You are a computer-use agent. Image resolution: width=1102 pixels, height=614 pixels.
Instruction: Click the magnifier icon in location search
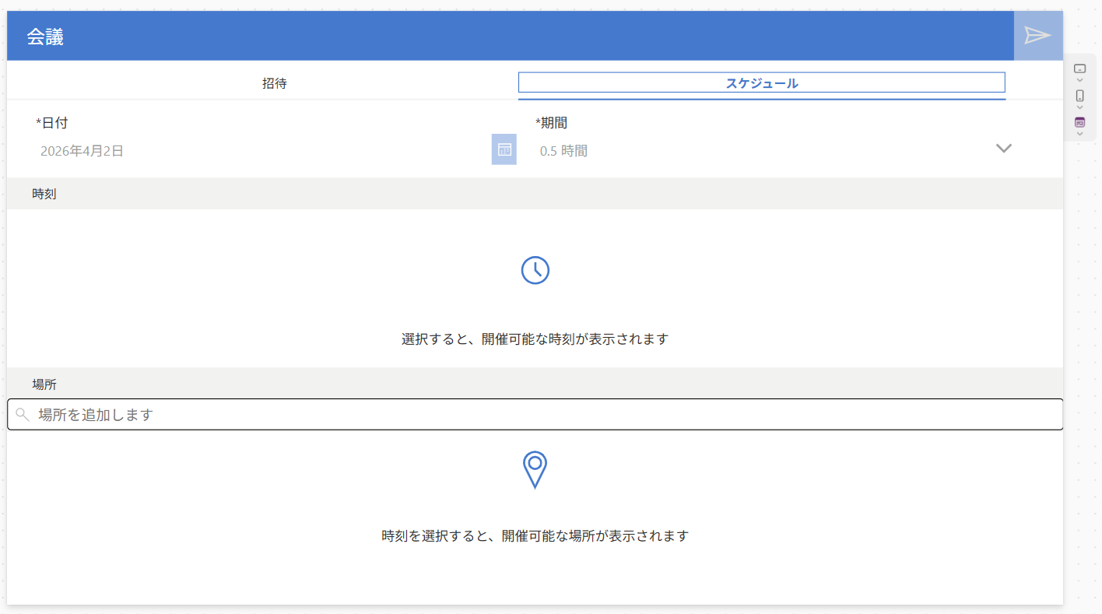pos(23,415)
